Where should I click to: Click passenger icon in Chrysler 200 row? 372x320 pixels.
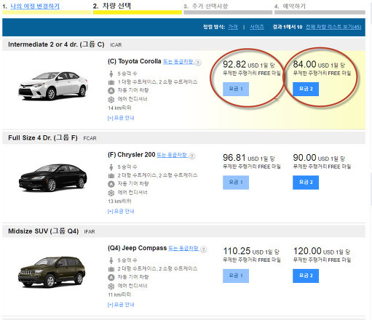(111, 167)
